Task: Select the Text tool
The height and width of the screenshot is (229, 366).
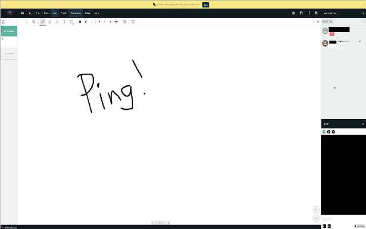Action: pos(64,22)
